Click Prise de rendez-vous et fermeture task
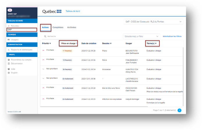Screen dimensions: 202x130 click(x=165, y=92)
